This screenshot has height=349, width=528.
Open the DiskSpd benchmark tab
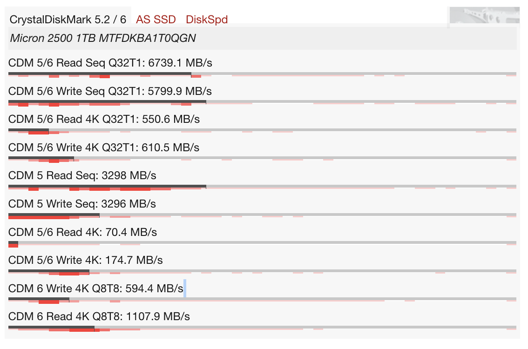207,20
